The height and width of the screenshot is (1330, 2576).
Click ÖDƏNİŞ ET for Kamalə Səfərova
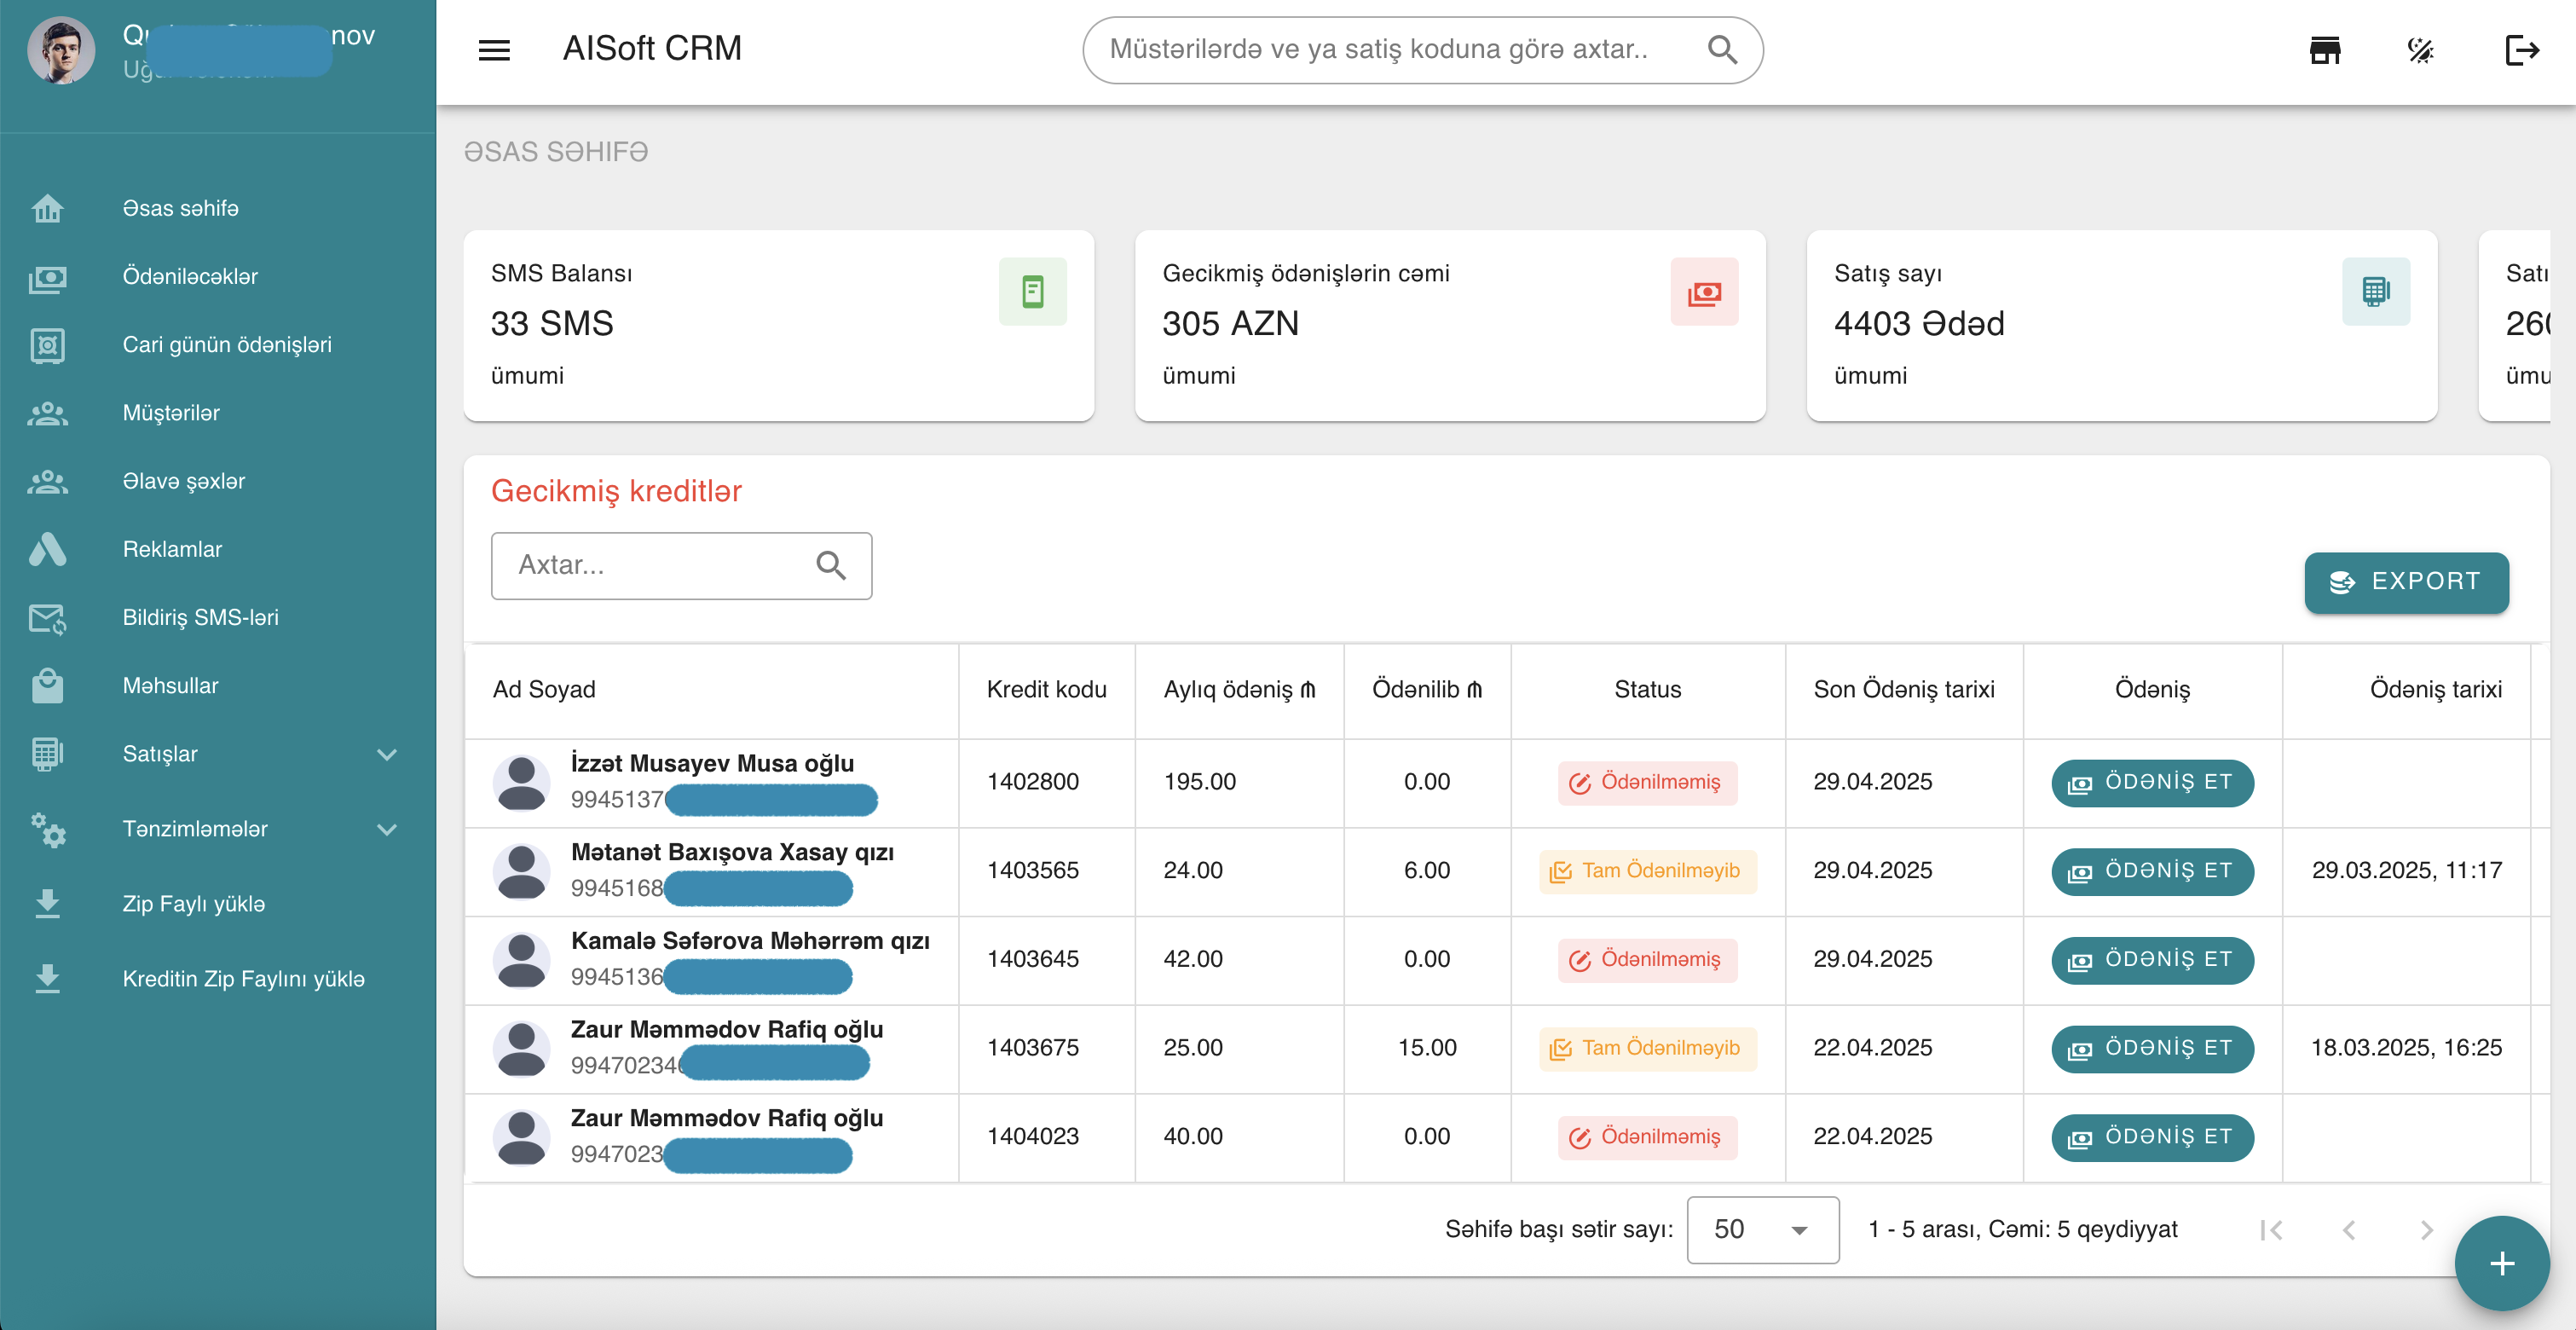(2152, 960)
